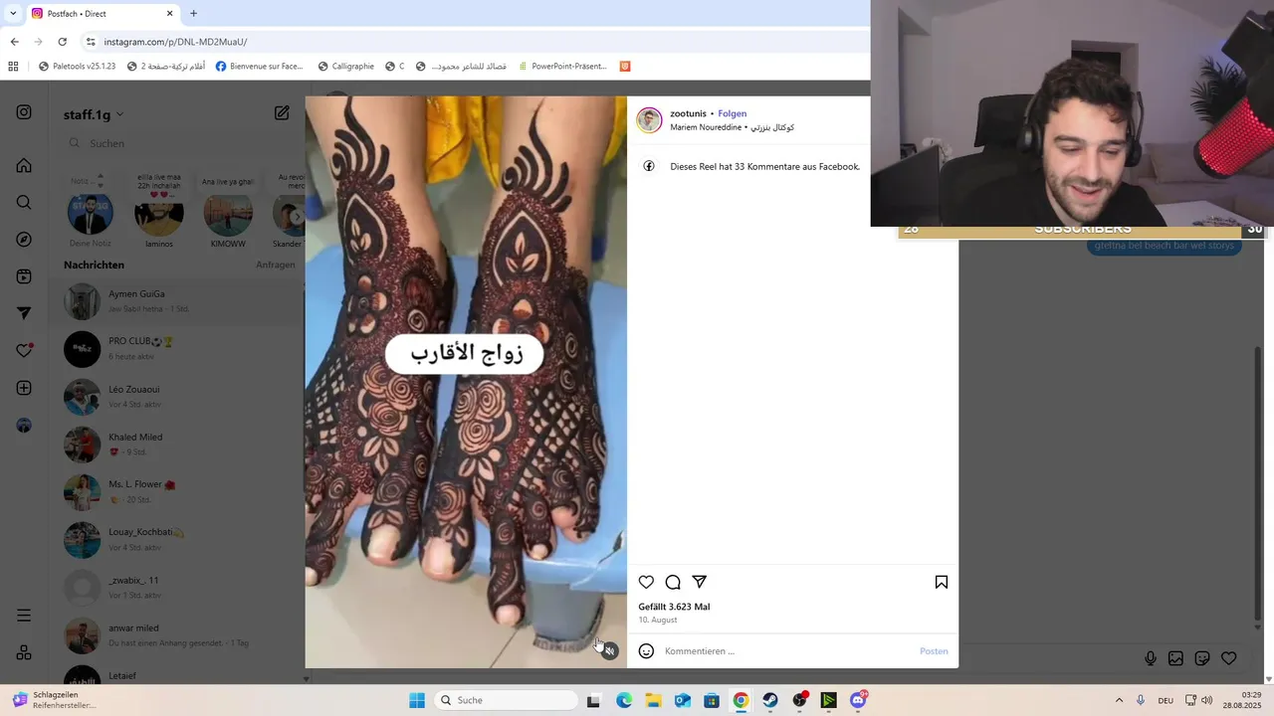
Task: Click the address bar URL
Action: (x=175, y=42)
